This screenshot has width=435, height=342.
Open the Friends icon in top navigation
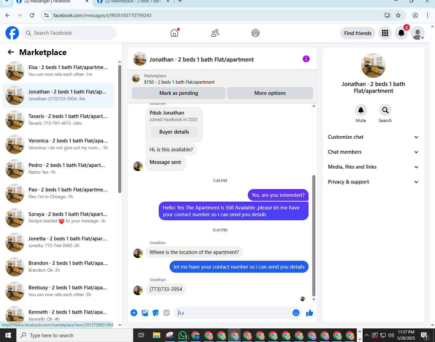pos(215,33)
